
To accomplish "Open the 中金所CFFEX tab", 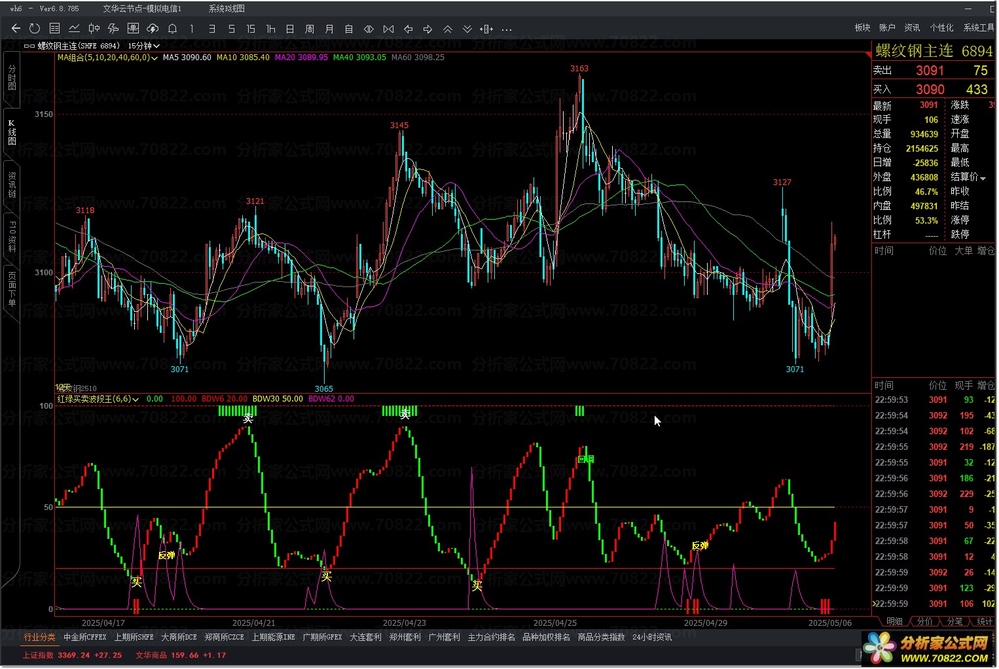I will pos(84,637).
